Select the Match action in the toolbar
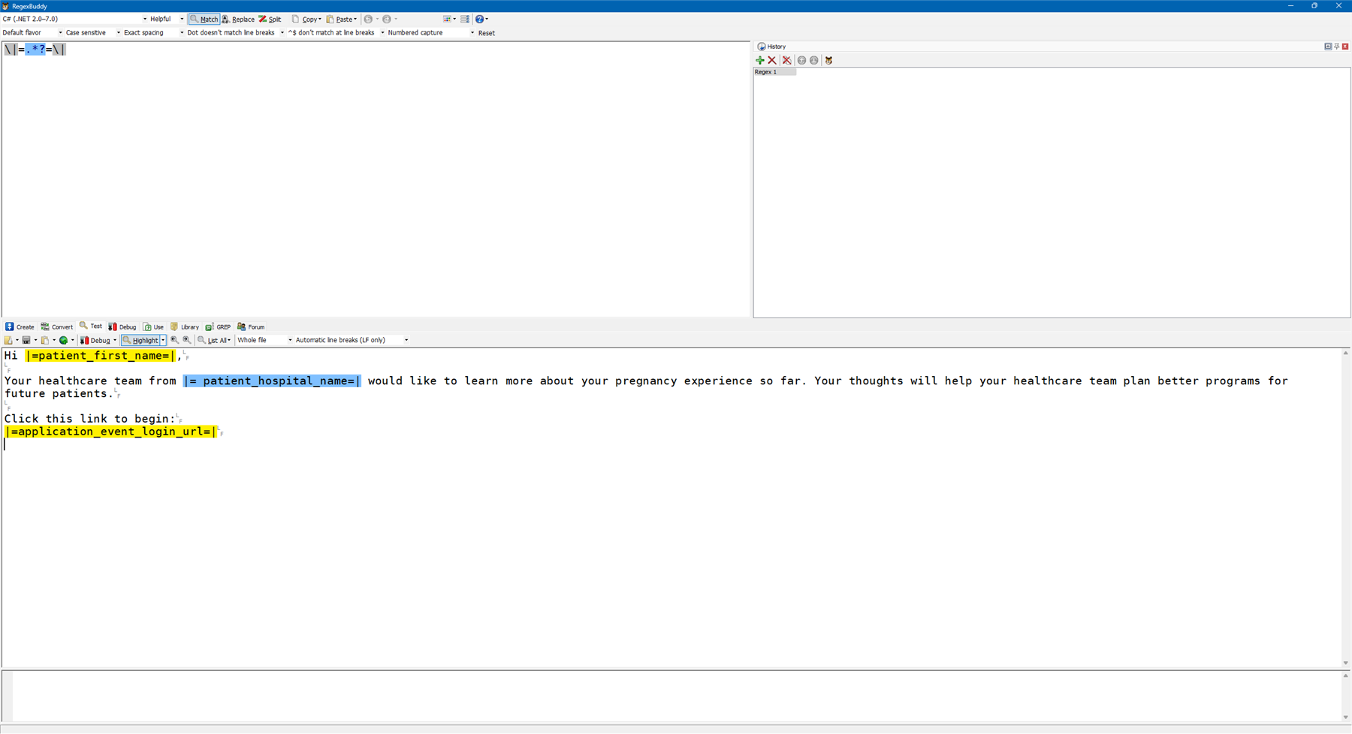The width and height of the screenshot is (1352, 734). click(x=204, y=19)
